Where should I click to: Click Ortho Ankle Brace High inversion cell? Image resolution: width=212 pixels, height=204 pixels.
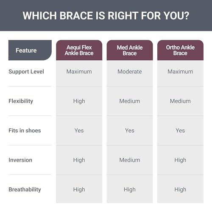pyautogui.click(x=180, y=160)
